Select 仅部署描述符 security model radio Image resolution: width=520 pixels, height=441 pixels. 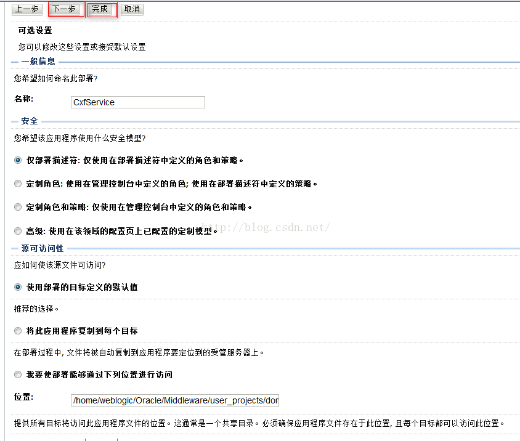point(18,161)
